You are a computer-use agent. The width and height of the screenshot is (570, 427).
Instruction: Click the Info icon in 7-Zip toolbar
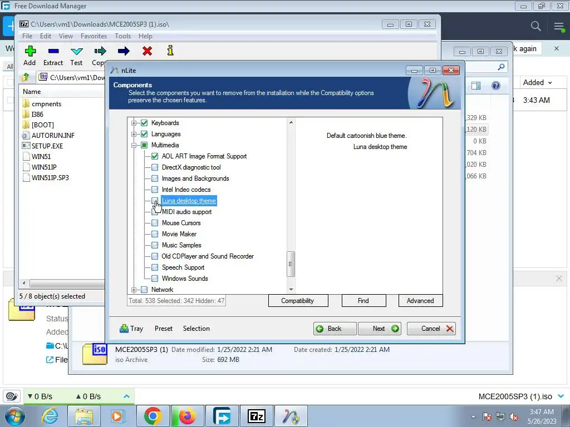coord(170,51)
